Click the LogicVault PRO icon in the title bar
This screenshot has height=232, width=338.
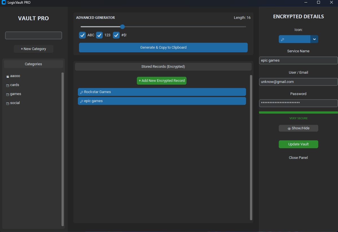click(4, 3)
